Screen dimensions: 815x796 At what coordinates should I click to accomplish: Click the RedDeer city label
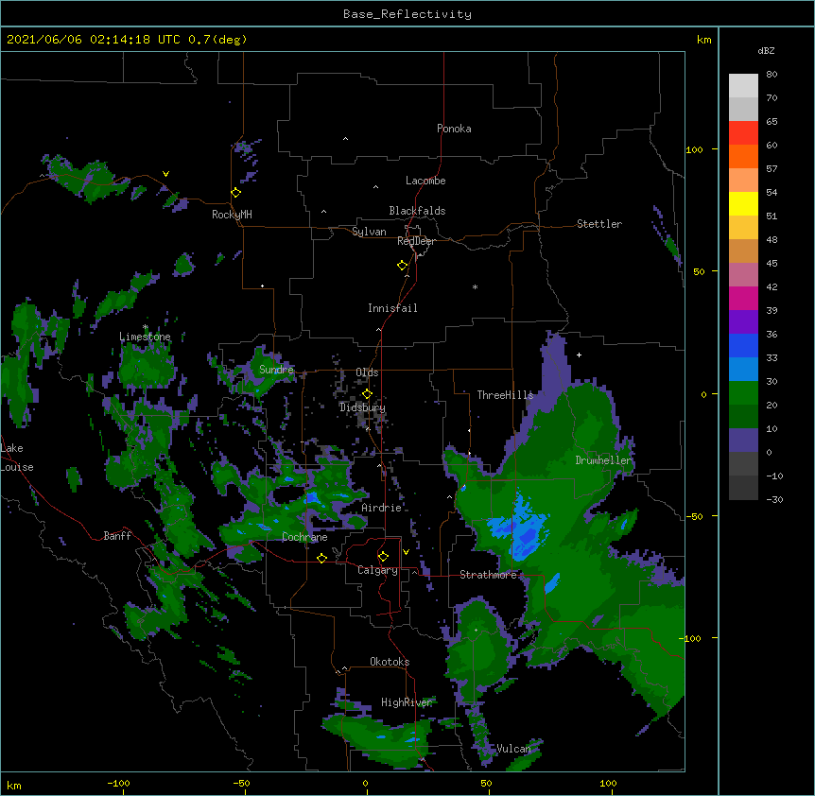[416, 241]
